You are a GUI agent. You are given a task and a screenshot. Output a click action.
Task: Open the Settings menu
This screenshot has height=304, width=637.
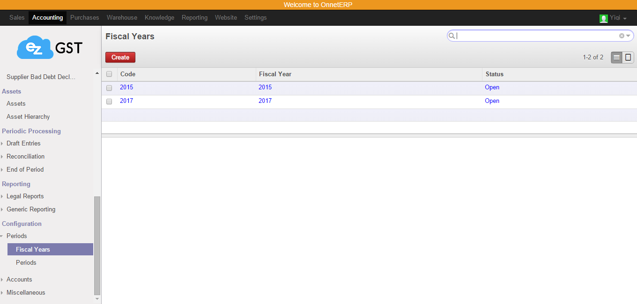tap(255, 17)
